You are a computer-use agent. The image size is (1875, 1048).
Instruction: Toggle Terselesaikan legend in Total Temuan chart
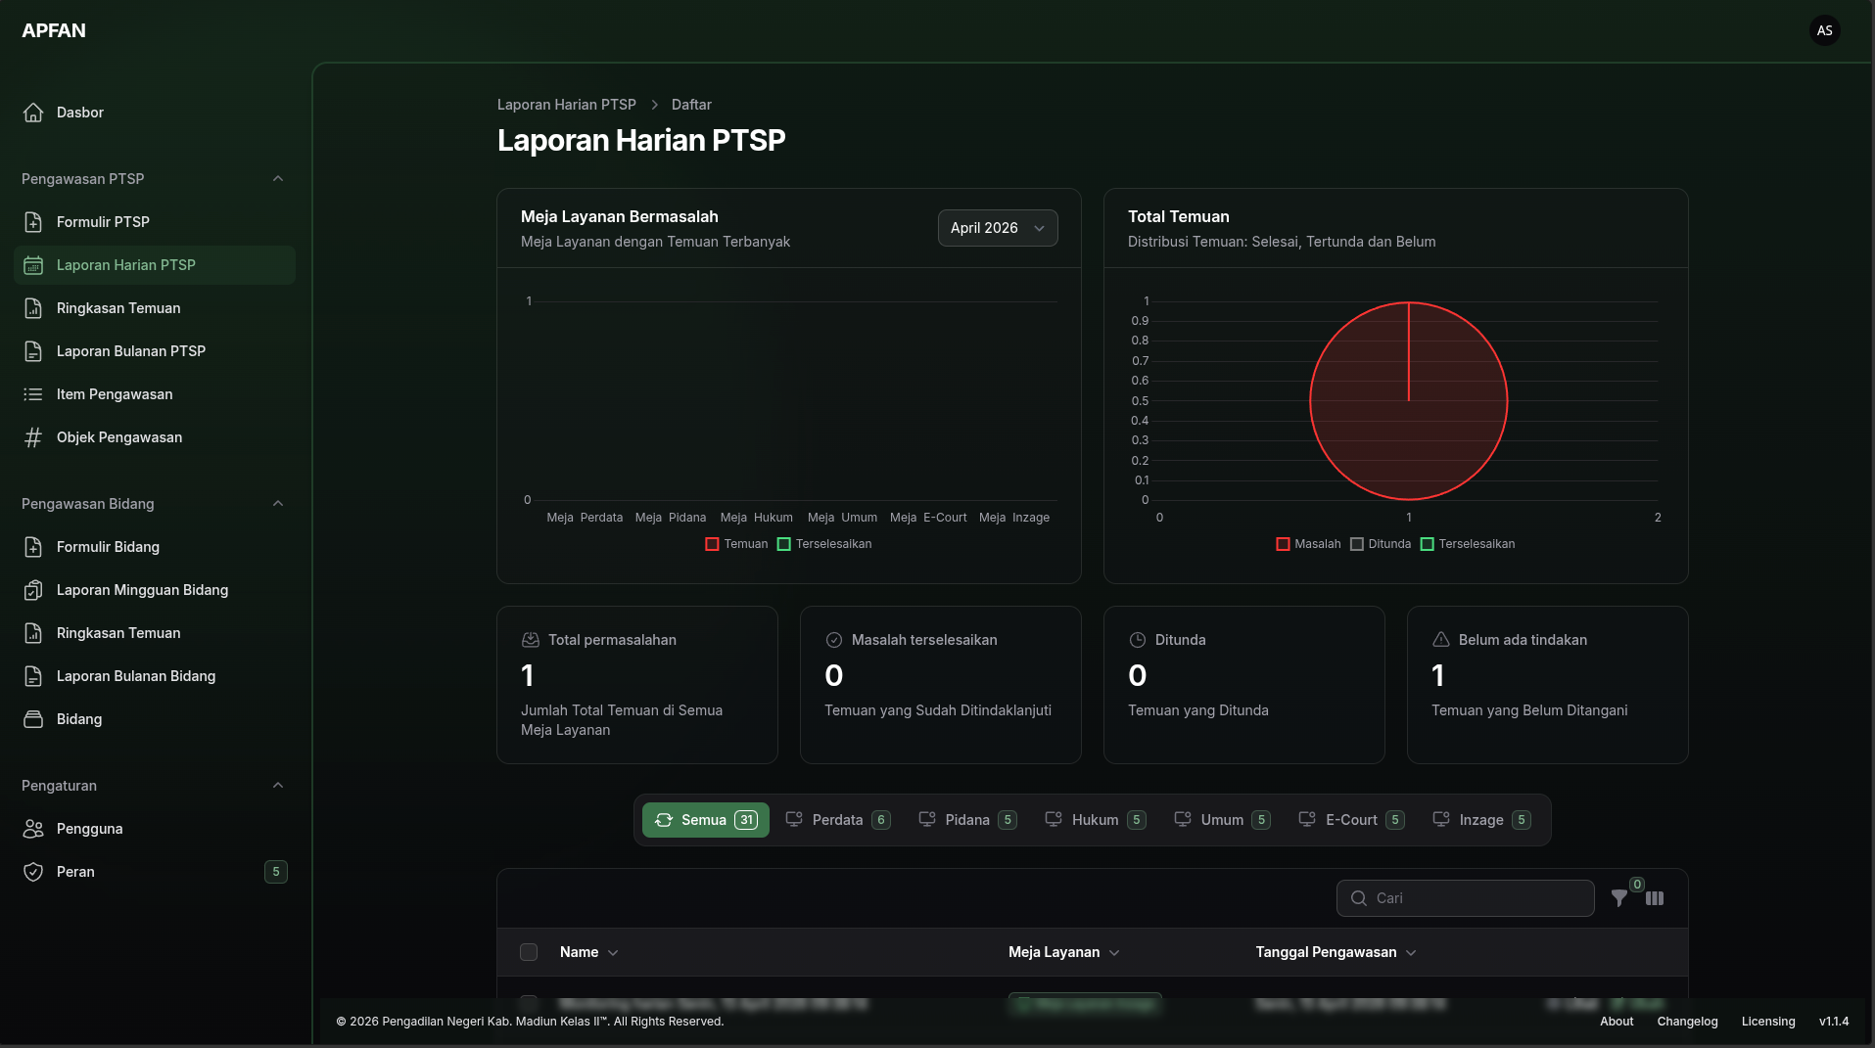pos(1468,544)
